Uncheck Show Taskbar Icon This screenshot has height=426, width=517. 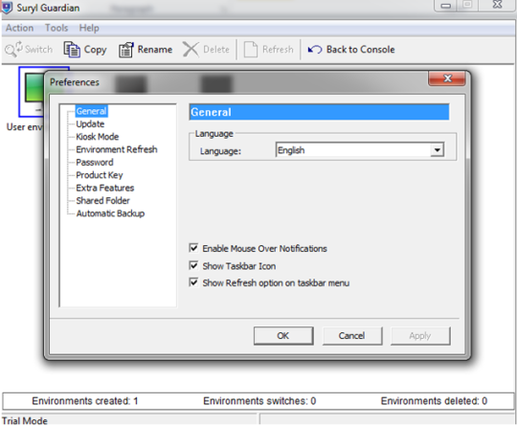coord(193,265)
